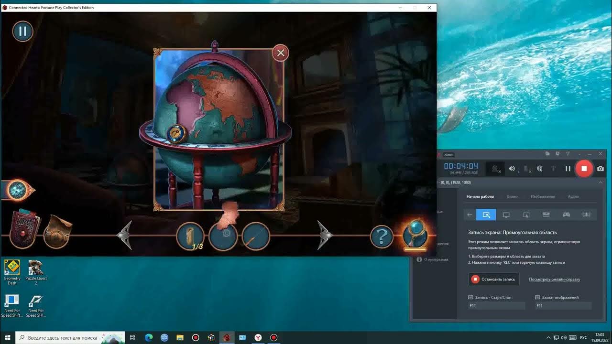The width and height of the screenshot is (612, 344).
Task: Select the 1/3 inventory item
Action: click(191, 236)
